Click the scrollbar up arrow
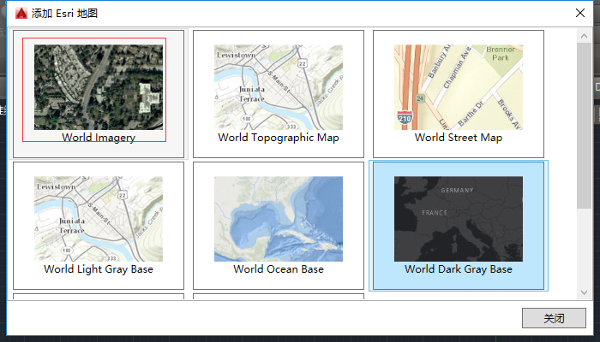This screenshot has height=342, width=600. coord(584,36)
